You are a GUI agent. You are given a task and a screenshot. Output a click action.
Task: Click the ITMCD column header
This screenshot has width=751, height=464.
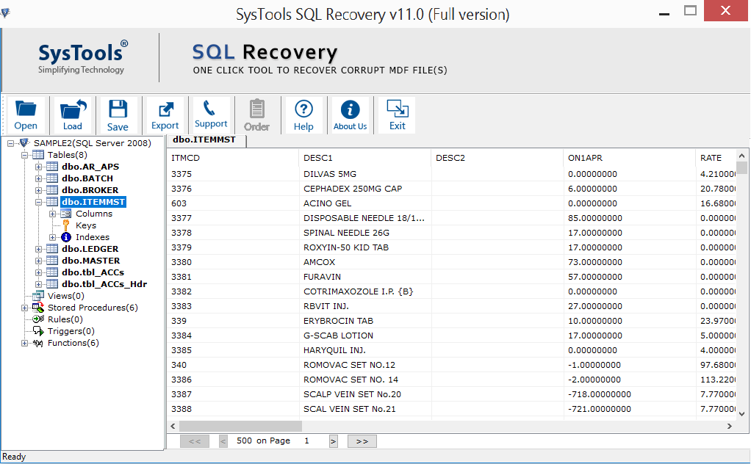[233, 158]
